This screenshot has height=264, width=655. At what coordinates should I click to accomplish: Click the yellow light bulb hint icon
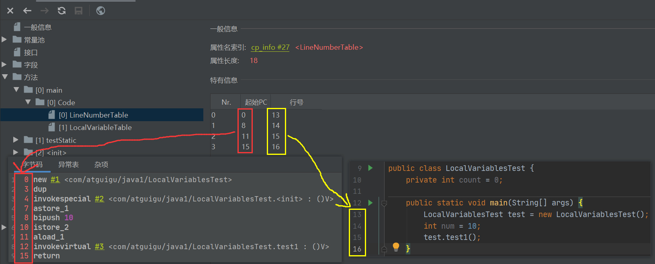point(396,247)
